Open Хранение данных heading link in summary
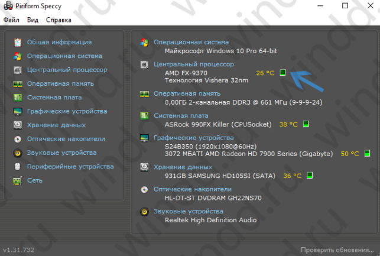380x256 pixels. point(183,167)
